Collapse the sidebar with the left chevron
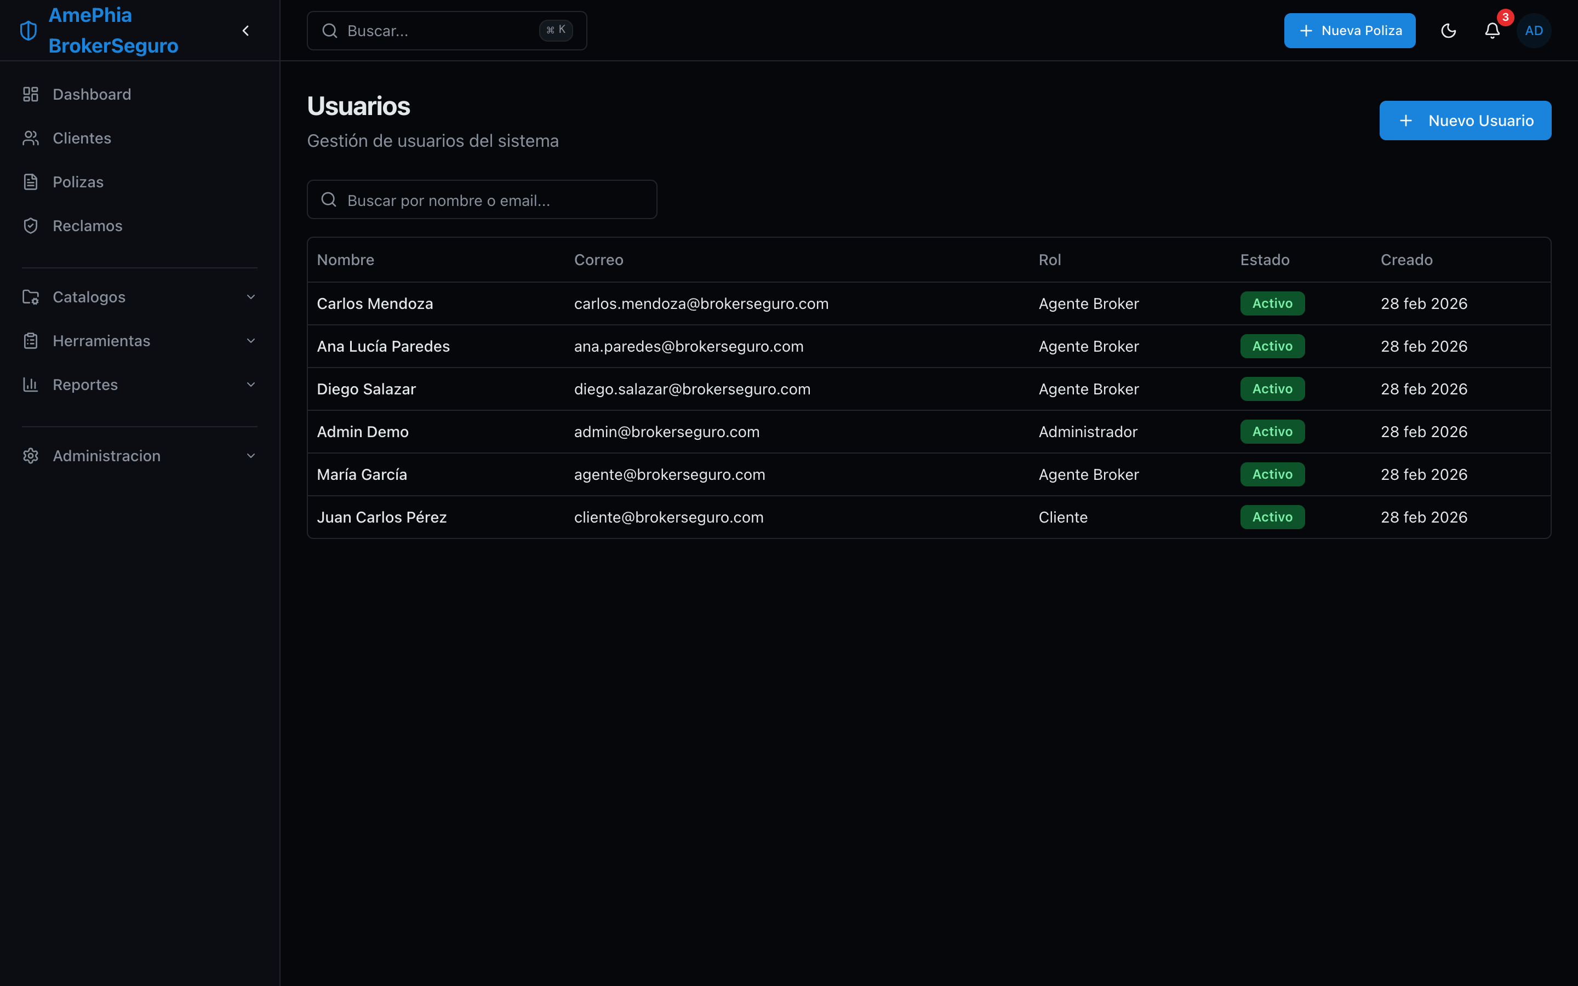1578x986 pixels. [246, 31]
